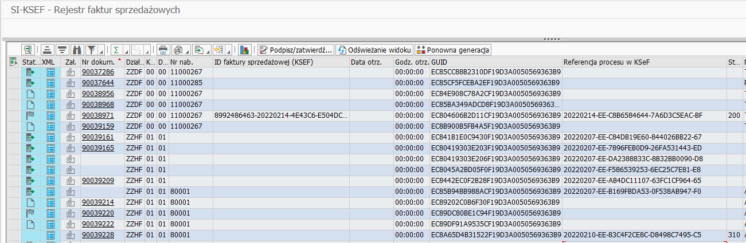746x243 pixels.
Task: Open attachment clip for document 90038971
Action: tap(71, 116)
